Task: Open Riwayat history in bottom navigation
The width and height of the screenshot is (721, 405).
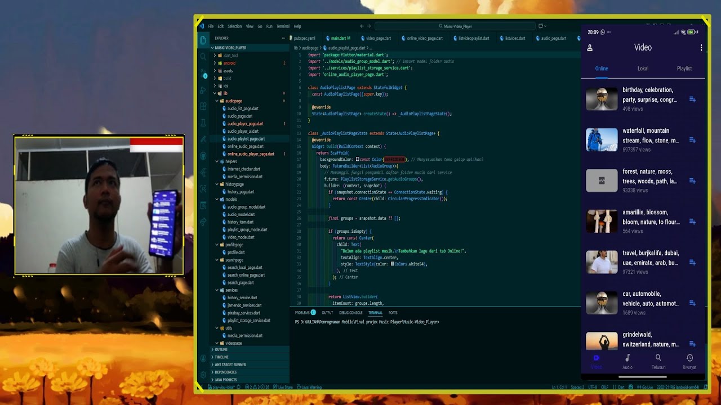Action: (x=689, y=362)
